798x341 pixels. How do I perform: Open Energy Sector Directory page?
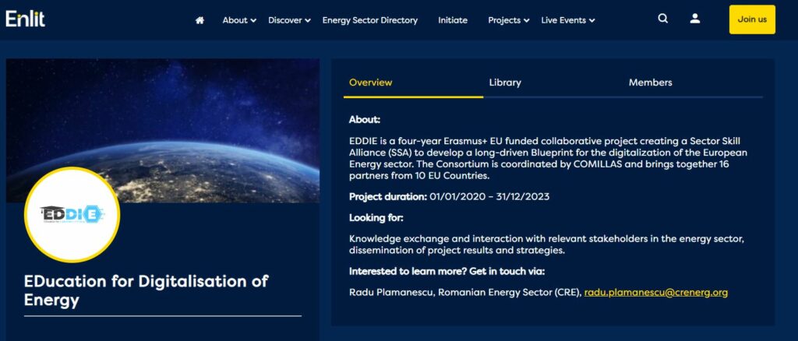[370, 20]
